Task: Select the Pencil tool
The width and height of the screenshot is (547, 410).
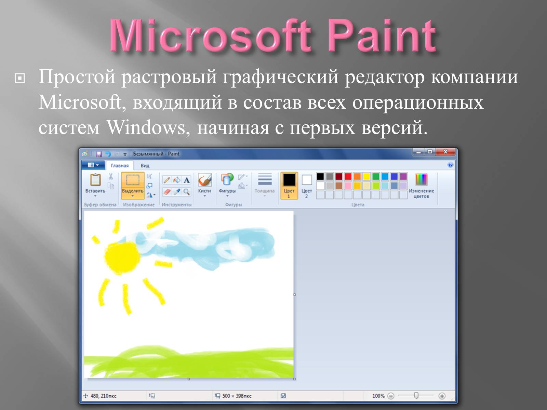Action: (167, 180)
